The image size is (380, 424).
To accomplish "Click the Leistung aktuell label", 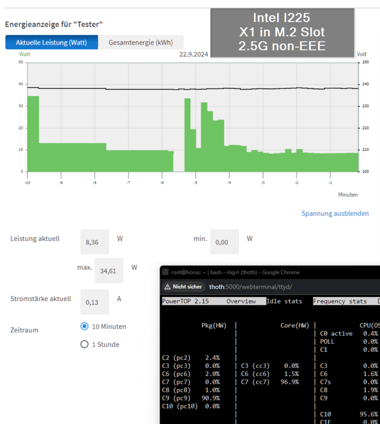I will tap(35, 239).
